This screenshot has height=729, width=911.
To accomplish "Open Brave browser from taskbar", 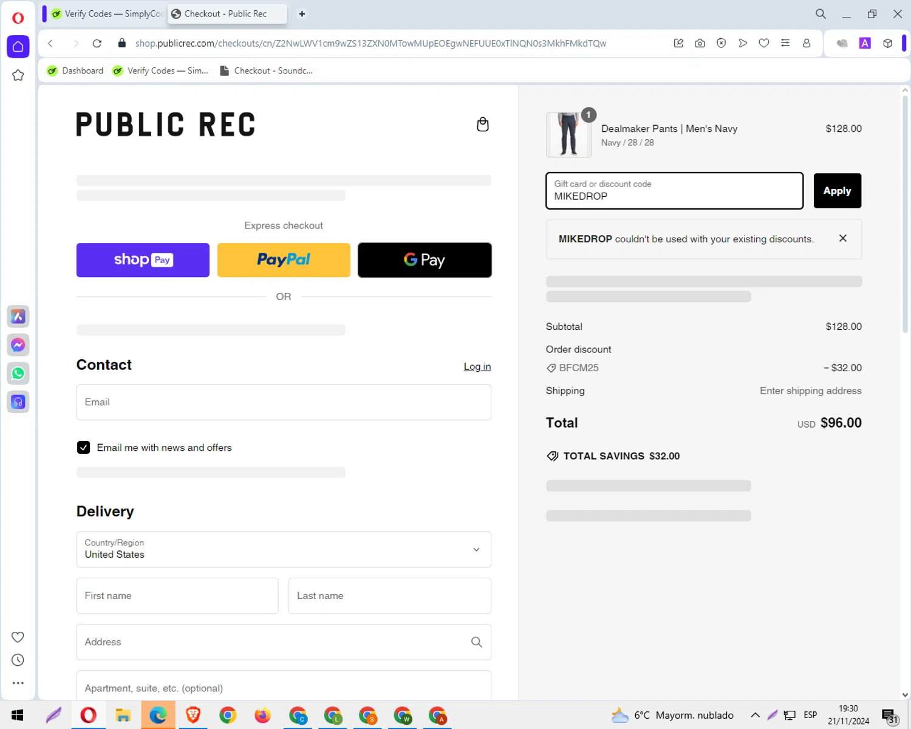I will [x=193, y=715].
